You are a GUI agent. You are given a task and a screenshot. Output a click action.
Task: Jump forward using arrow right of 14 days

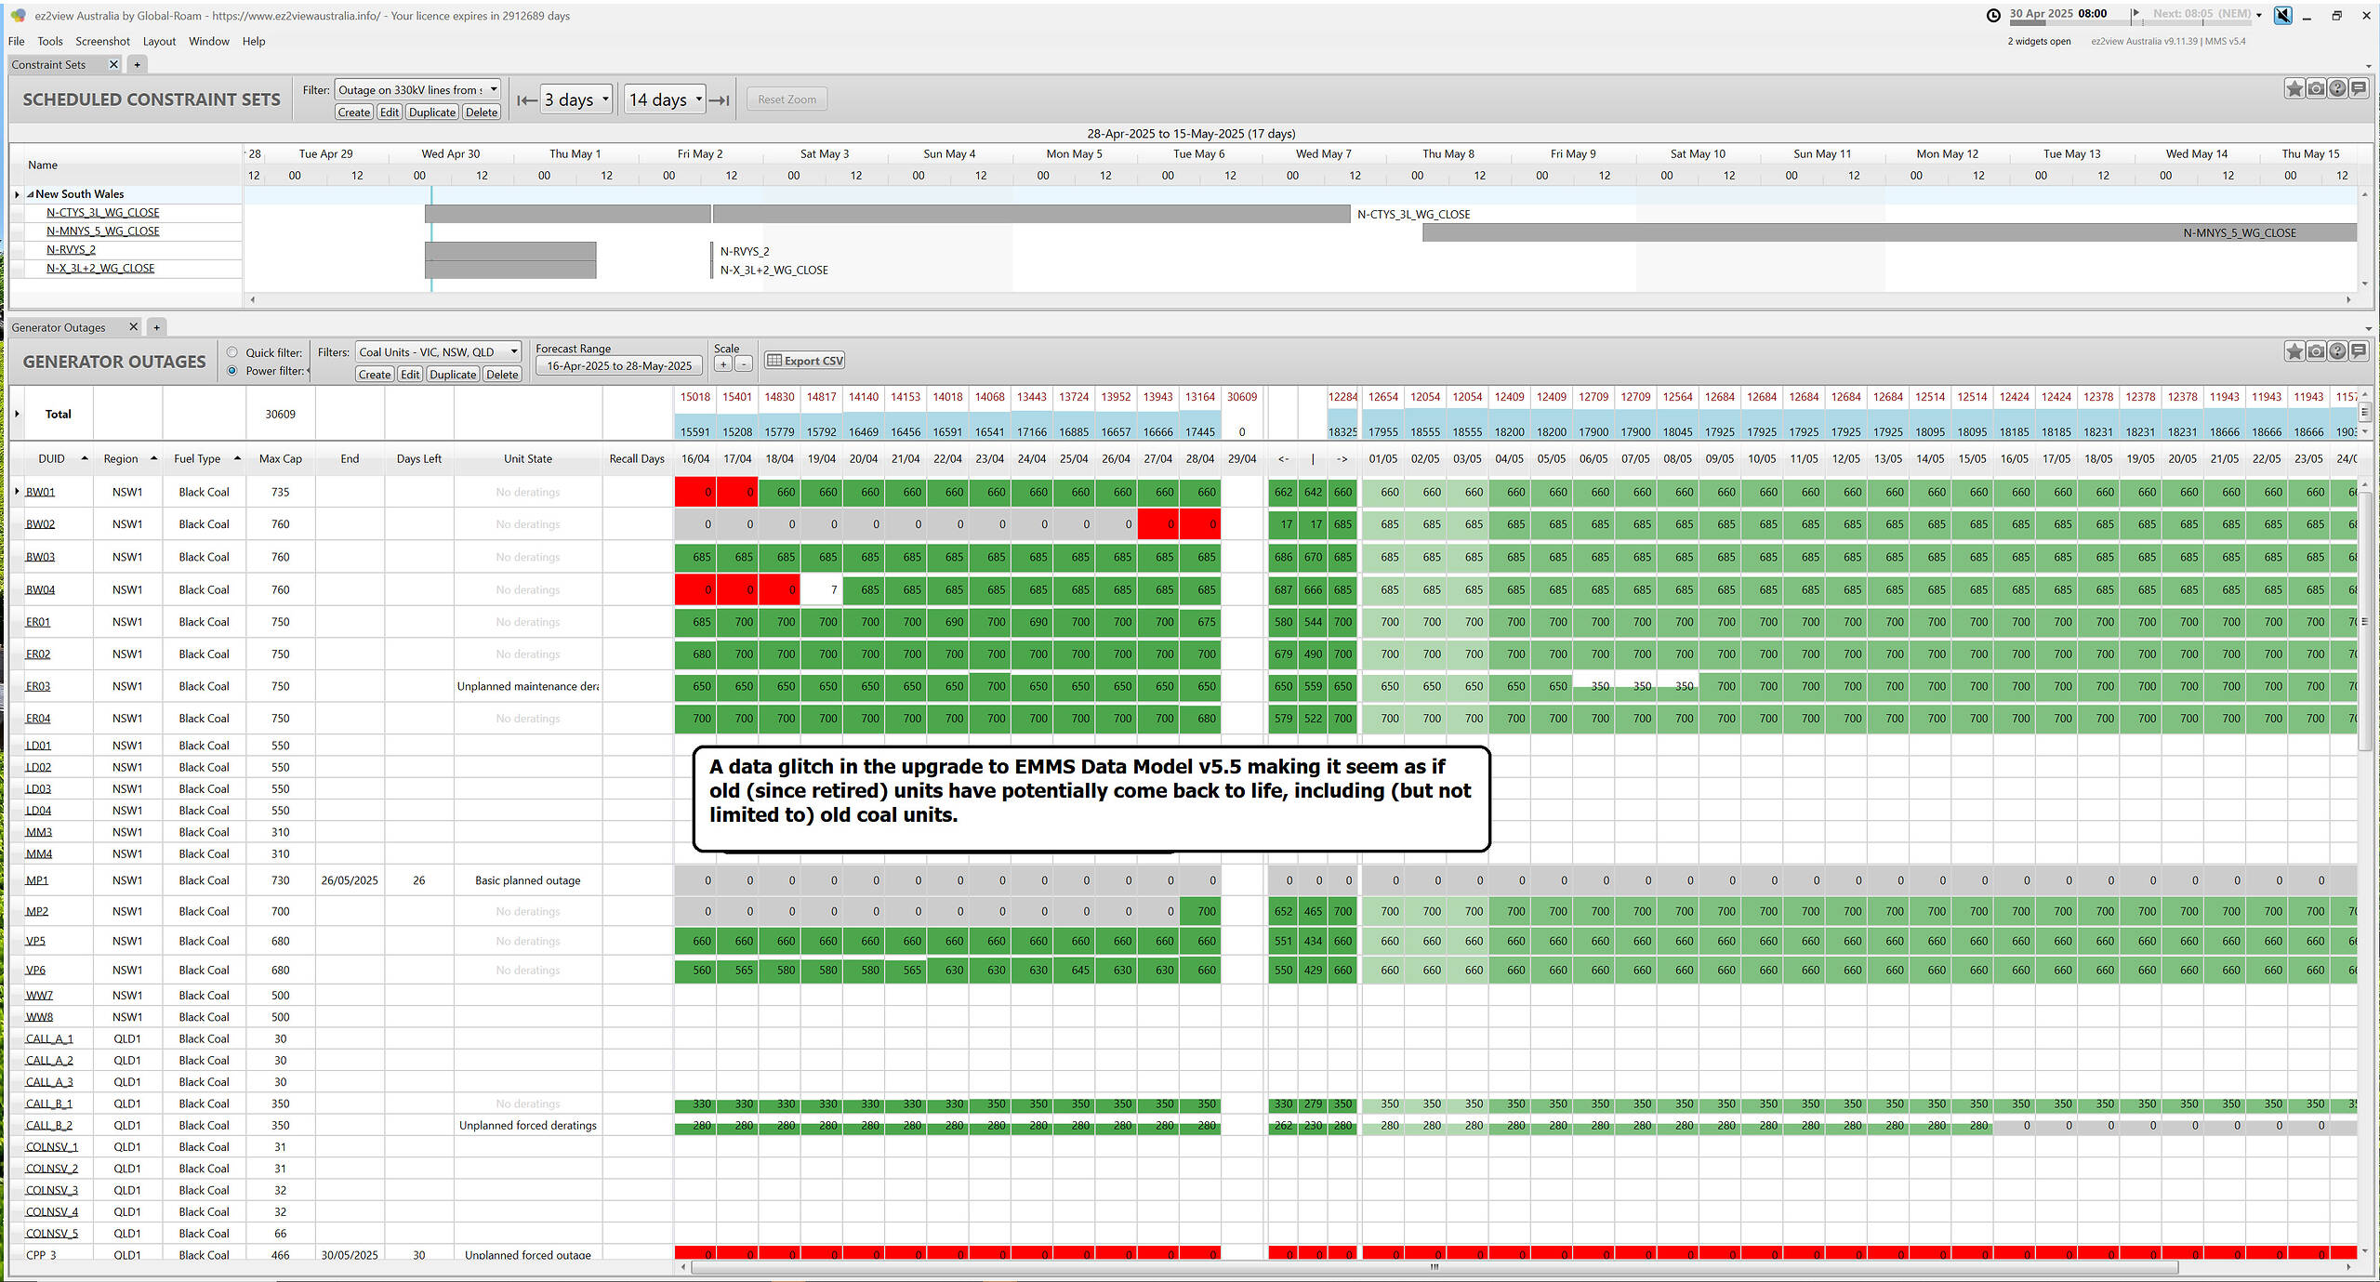(720, 99)
